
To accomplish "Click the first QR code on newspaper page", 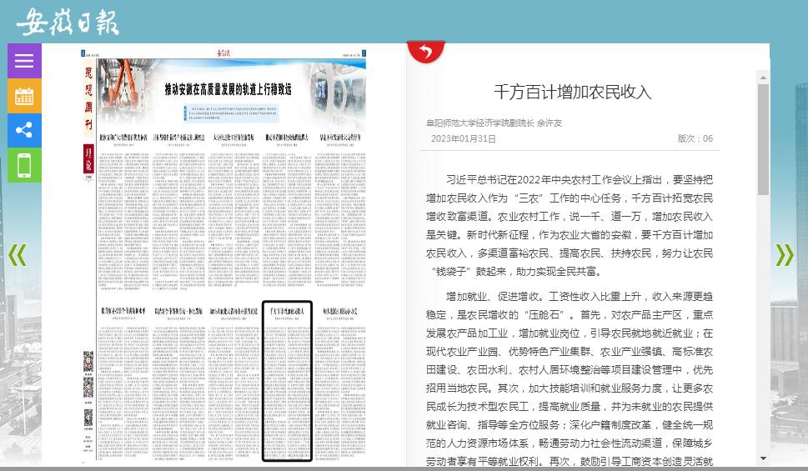I will click(88, 362).
